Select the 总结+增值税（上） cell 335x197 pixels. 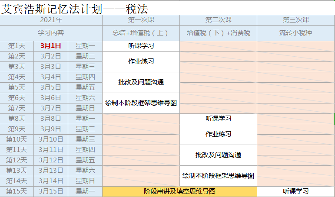(x=141, y=33)
